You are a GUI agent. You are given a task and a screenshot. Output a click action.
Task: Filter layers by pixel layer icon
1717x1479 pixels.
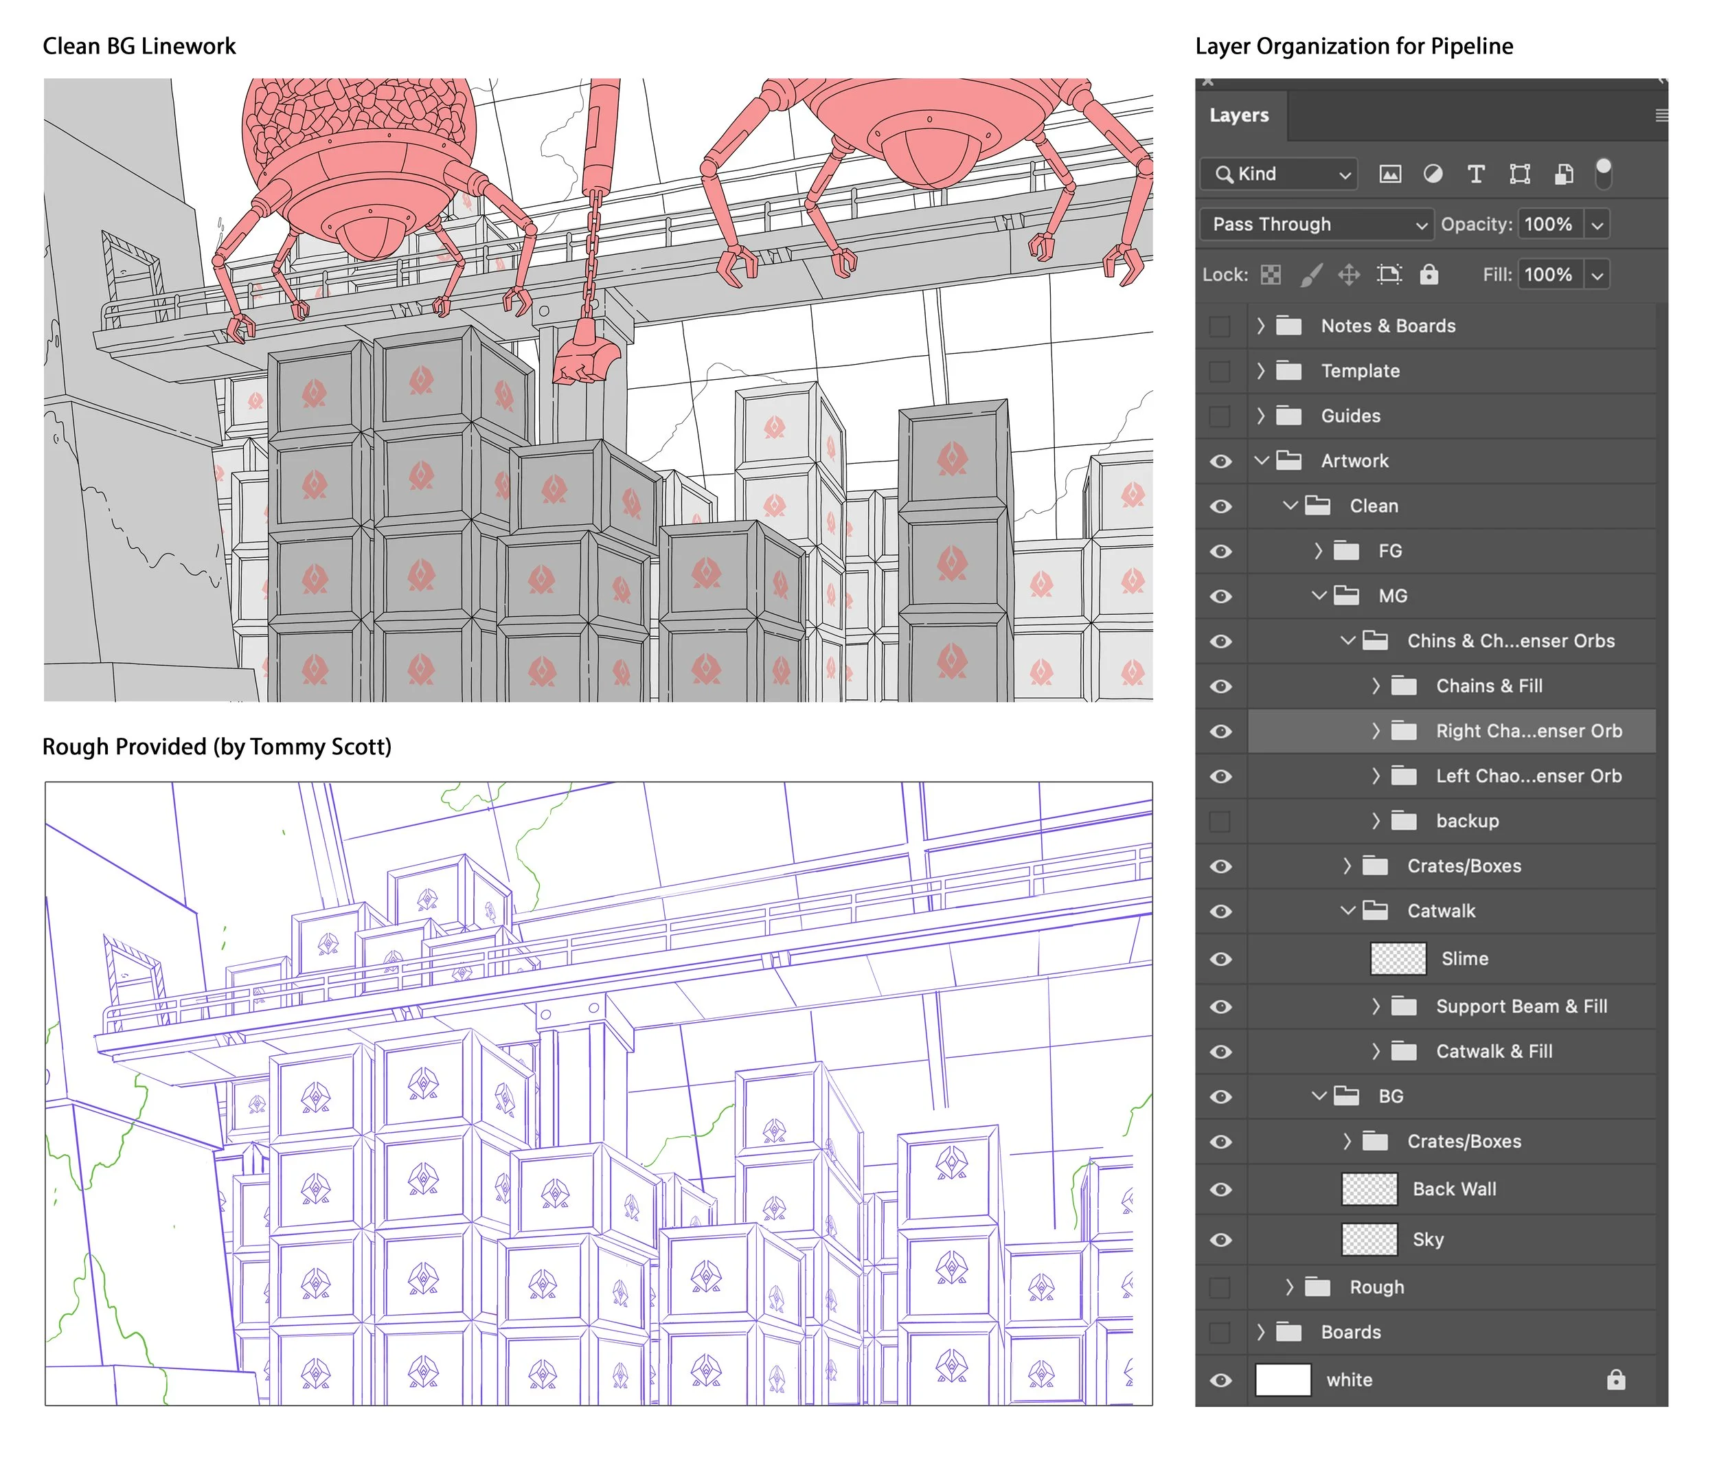1389,174
